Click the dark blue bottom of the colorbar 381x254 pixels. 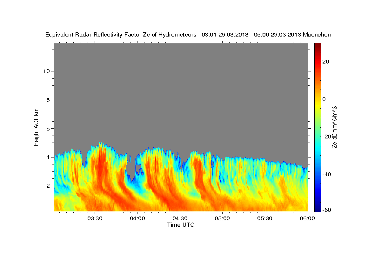click(x=317, y=208)
